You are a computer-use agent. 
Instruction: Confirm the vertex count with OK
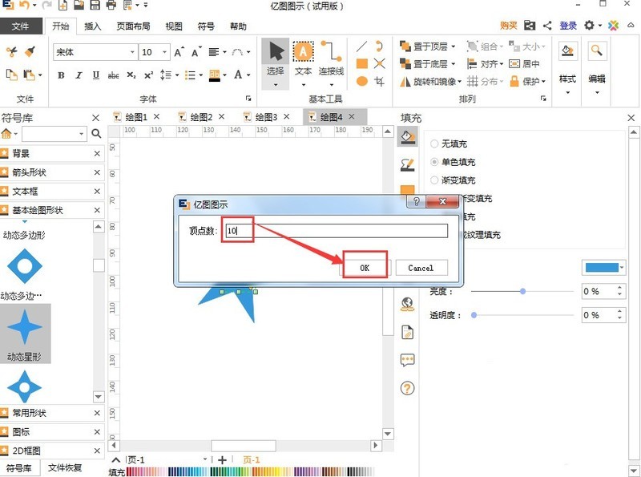365,268
